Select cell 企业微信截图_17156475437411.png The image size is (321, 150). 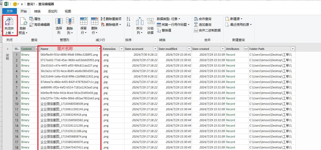65,147
